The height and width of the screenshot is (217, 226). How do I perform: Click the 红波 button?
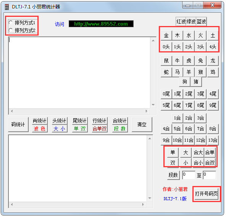(x=181, y=22)
